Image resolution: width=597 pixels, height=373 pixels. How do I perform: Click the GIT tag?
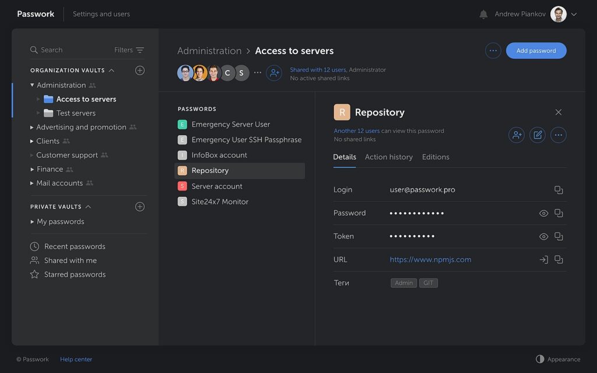click(428, 283)
